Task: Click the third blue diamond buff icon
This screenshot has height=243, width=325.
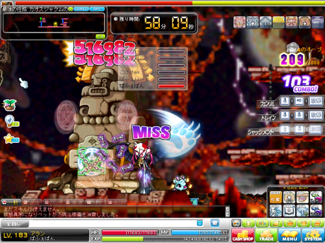Action: [265, 22]
